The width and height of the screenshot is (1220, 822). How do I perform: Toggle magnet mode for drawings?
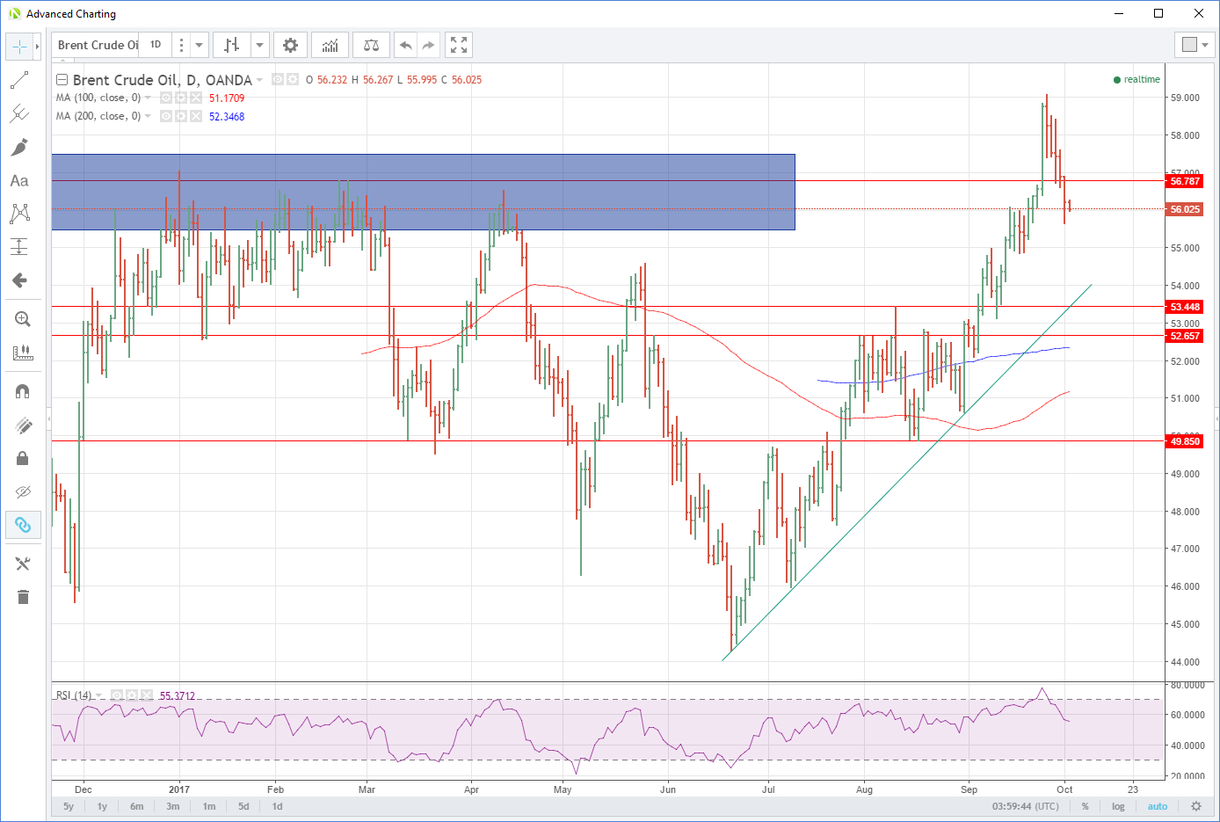[23, 391]
